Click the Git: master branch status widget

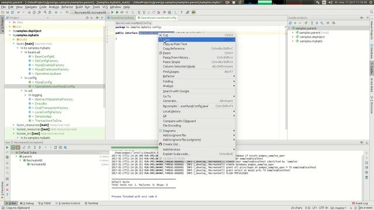pos(338,208)
